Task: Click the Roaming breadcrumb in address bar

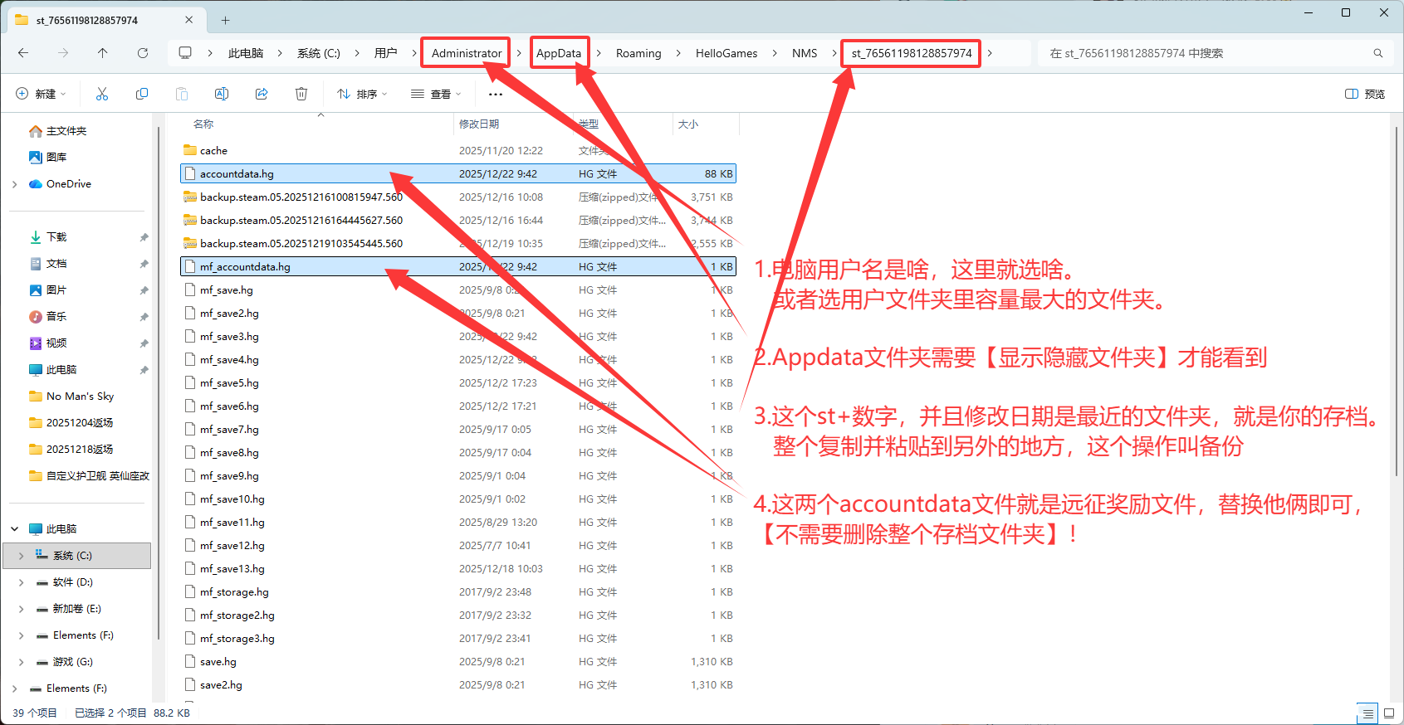Action: pyautogui.click(x=638, y=53)
